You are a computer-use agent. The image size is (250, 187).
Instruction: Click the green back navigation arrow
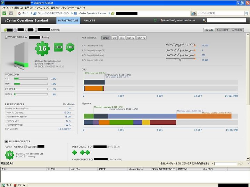tap(4, 14)
